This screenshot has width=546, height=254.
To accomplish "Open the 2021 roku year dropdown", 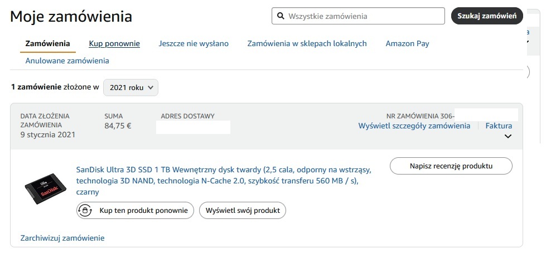I will (131, 88).
